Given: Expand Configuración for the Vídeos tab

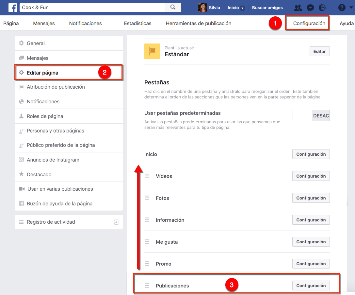Looking at the screenshot, I should pyautogui.click(x=311, y=176).
